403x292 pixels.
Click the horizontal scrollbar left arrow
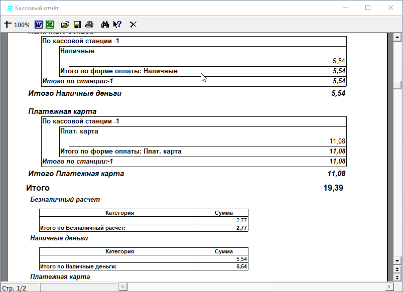pyautogui.click(x=122, y=286)
